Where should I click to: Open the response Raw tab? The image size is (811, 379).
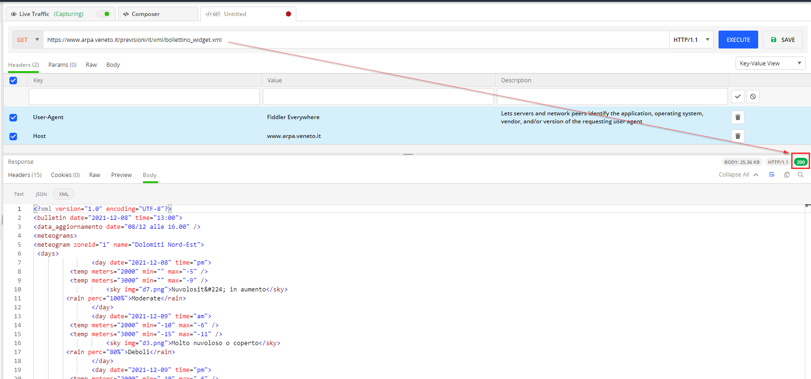tap(94, 175)
